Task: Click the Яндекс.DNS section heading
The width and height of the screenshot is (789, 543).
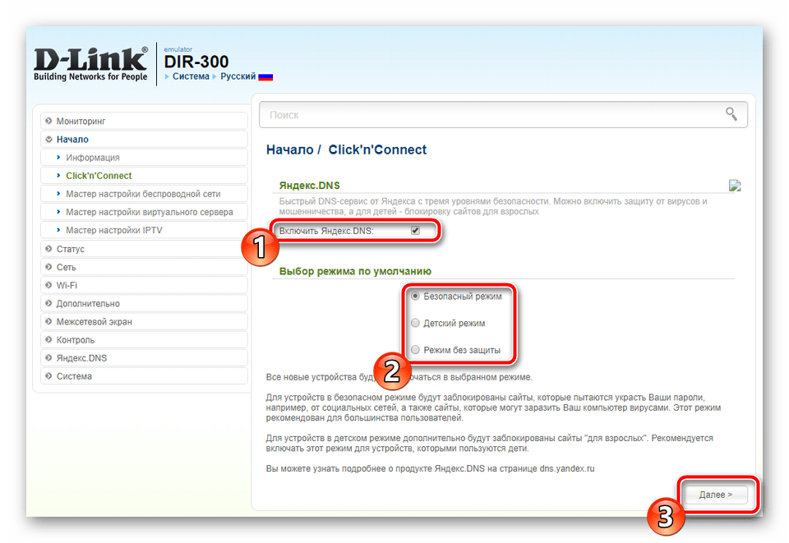Action: 310,186
